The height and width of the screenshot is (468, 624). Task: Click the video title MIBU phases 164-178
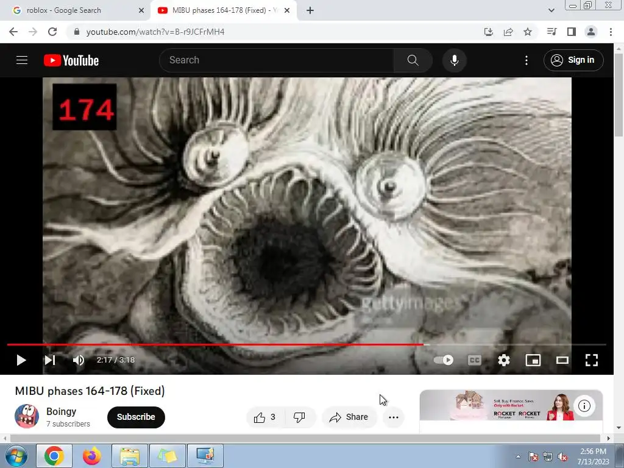click(x=90, y=391)
